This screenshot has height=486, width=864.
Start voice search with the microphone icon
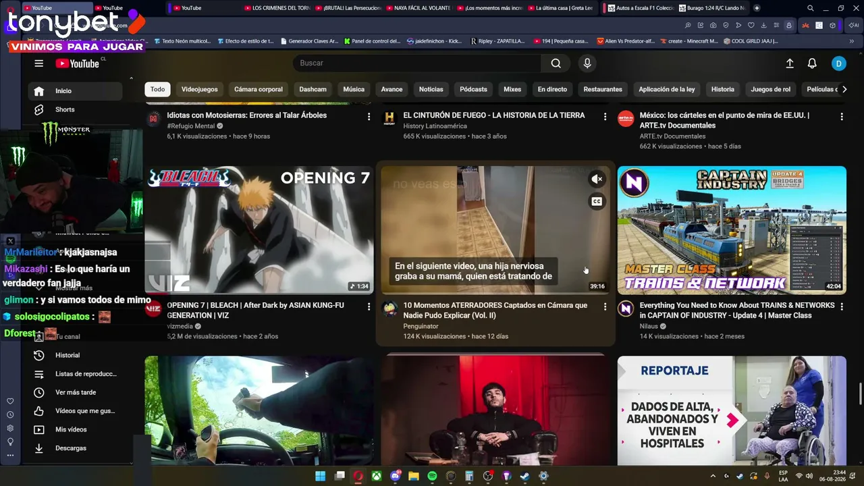coord(587,63)
